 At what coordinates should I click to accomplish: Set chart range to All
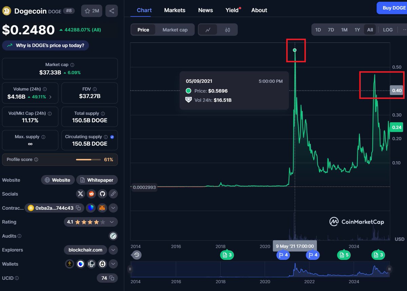click(x=370, y=30)
